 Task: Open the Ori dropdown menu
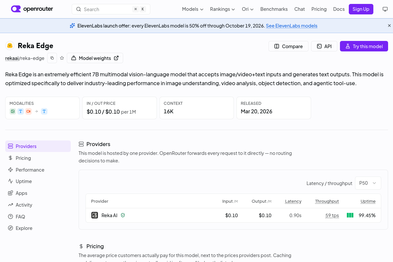click(x=248, y=9)
